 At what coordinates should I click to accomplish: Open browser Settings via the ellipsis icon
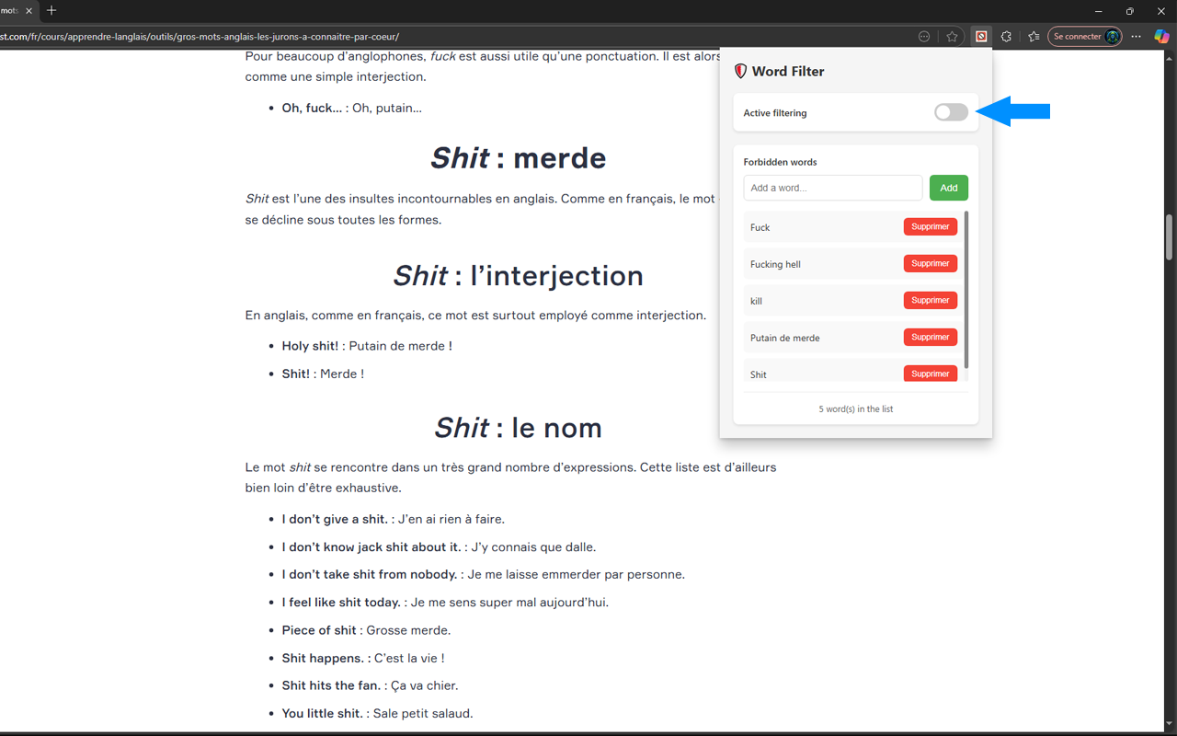pyautogui.click(x=1136, y=36)
